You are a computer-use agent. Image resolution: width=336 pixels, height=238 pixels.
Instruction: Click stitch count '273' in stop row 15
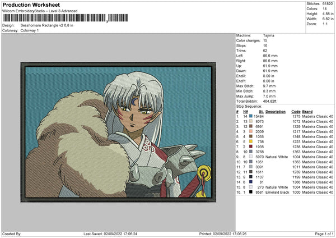coord(260,187)
